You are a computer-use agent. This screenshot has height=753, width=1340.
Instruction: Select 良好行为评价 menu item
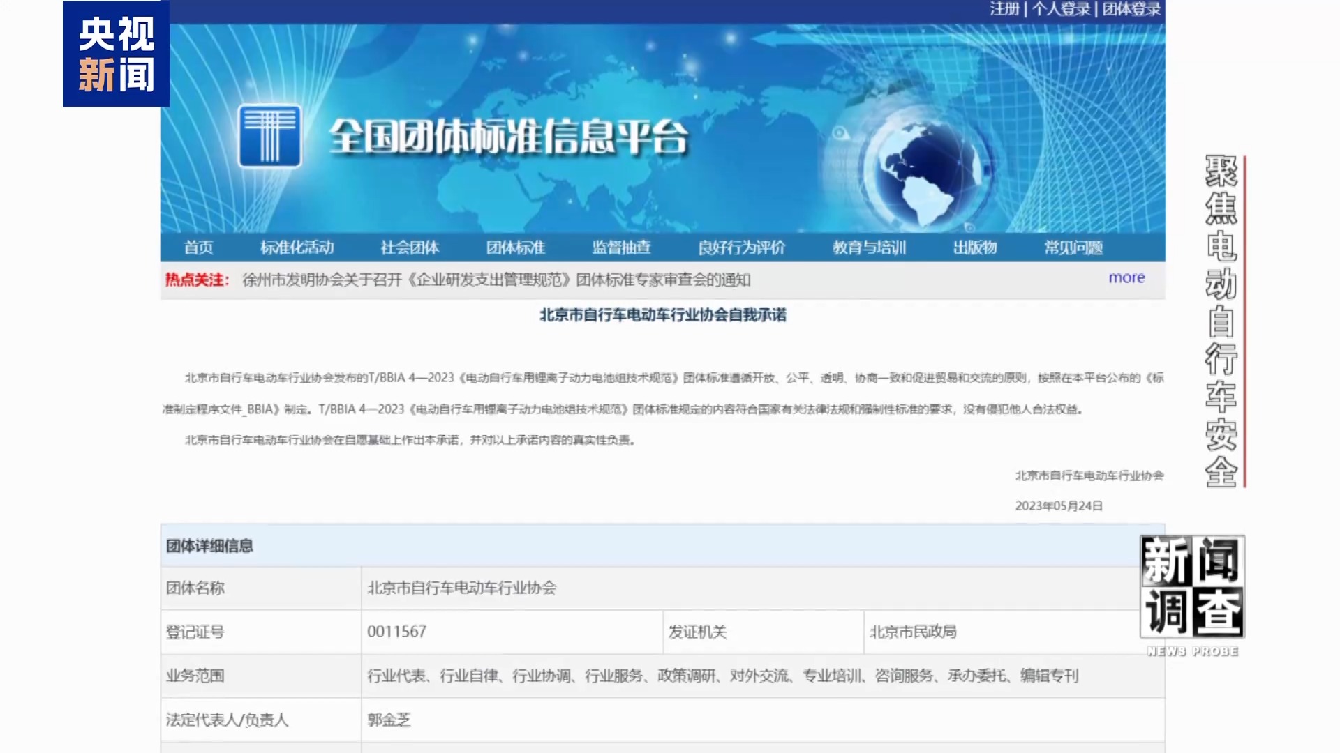click(741, 248)
